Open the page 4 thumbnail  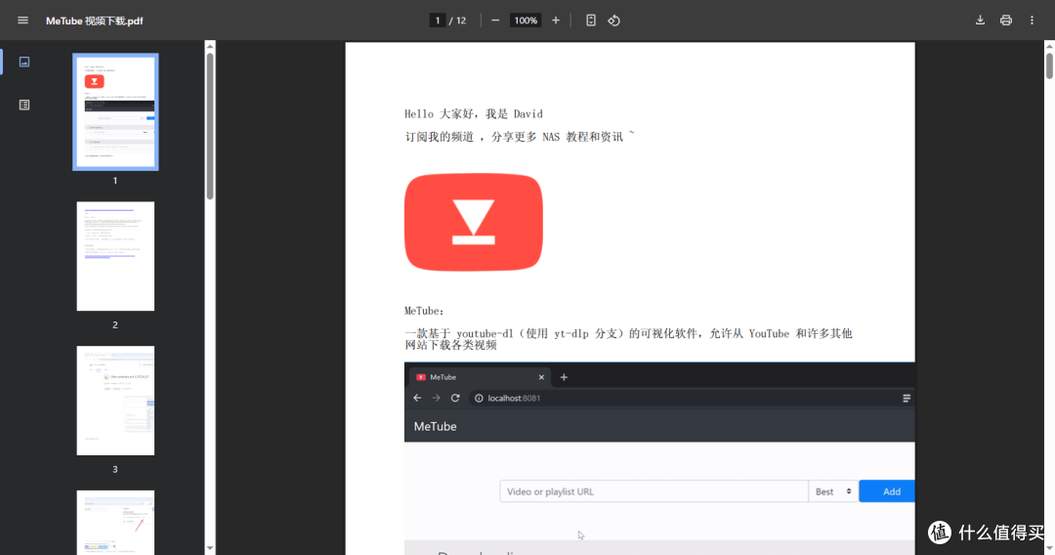[x=115, y=523]
